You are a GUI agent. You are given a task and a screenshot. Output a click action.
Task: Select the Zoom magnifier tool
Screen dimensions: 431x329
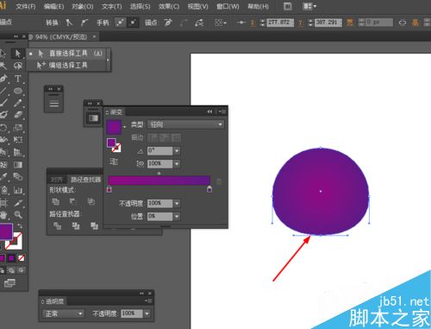tap(18, 214)
